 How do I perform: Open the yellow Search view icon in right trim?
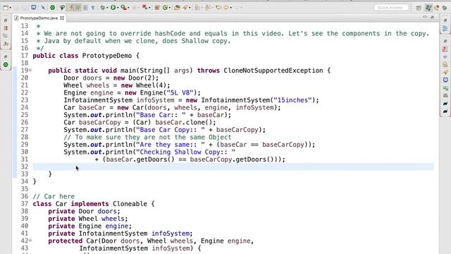click(445, 72)
